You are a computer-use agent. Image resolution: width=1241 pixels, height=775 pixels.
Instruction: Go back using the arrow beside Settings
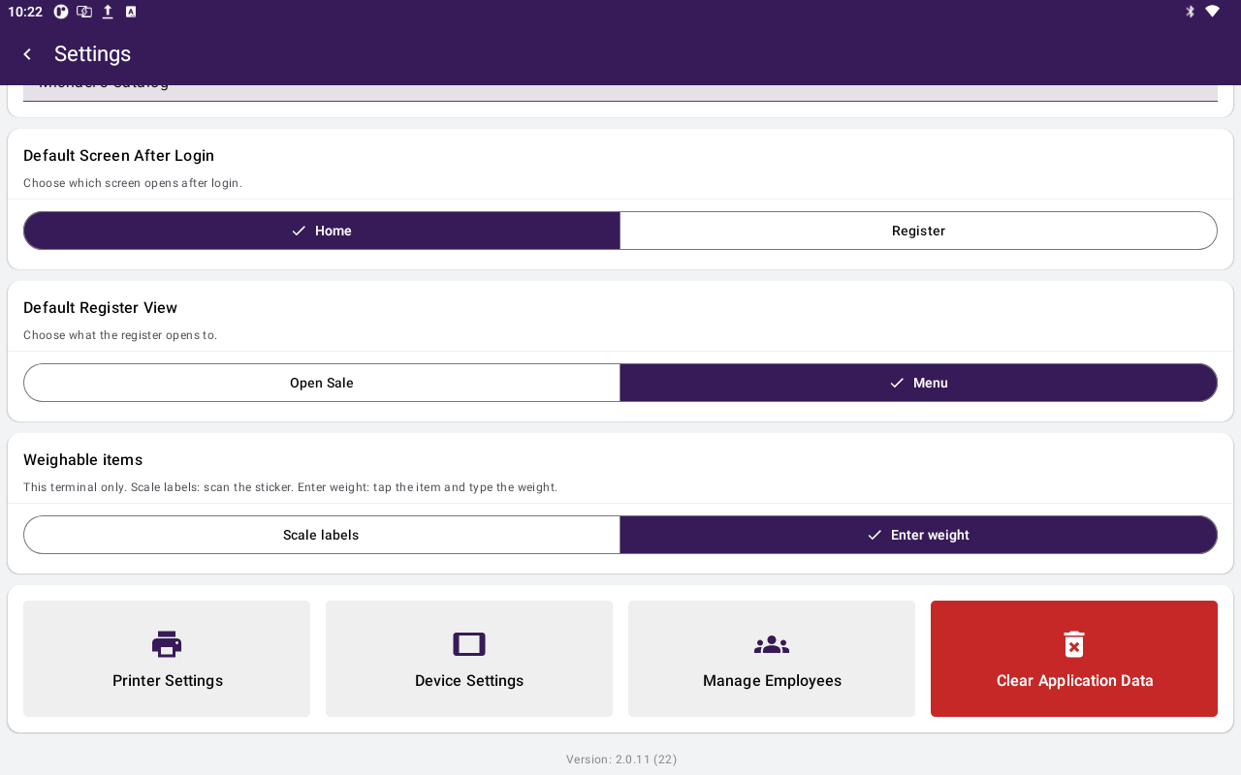[27, 54]
